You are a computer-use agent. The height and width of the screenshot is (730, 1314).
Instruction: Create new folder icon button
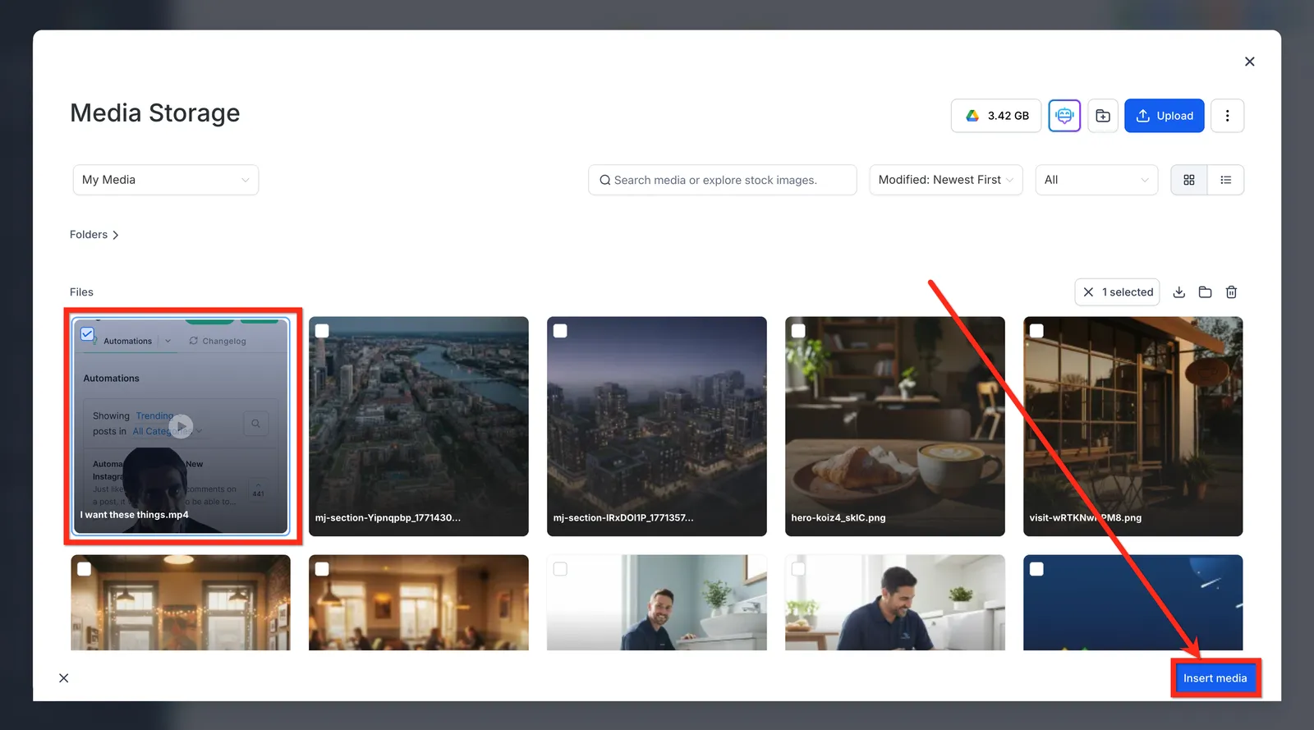click(1103, 116)
